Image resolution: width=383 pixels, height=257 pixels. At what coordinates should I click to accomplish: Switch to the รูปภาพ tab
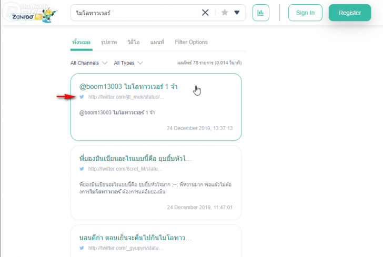click(109, 42)
